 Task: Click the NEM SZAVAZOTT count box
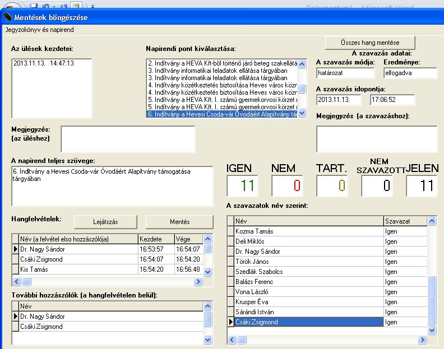pyautogui.click(x=377, y=186)
